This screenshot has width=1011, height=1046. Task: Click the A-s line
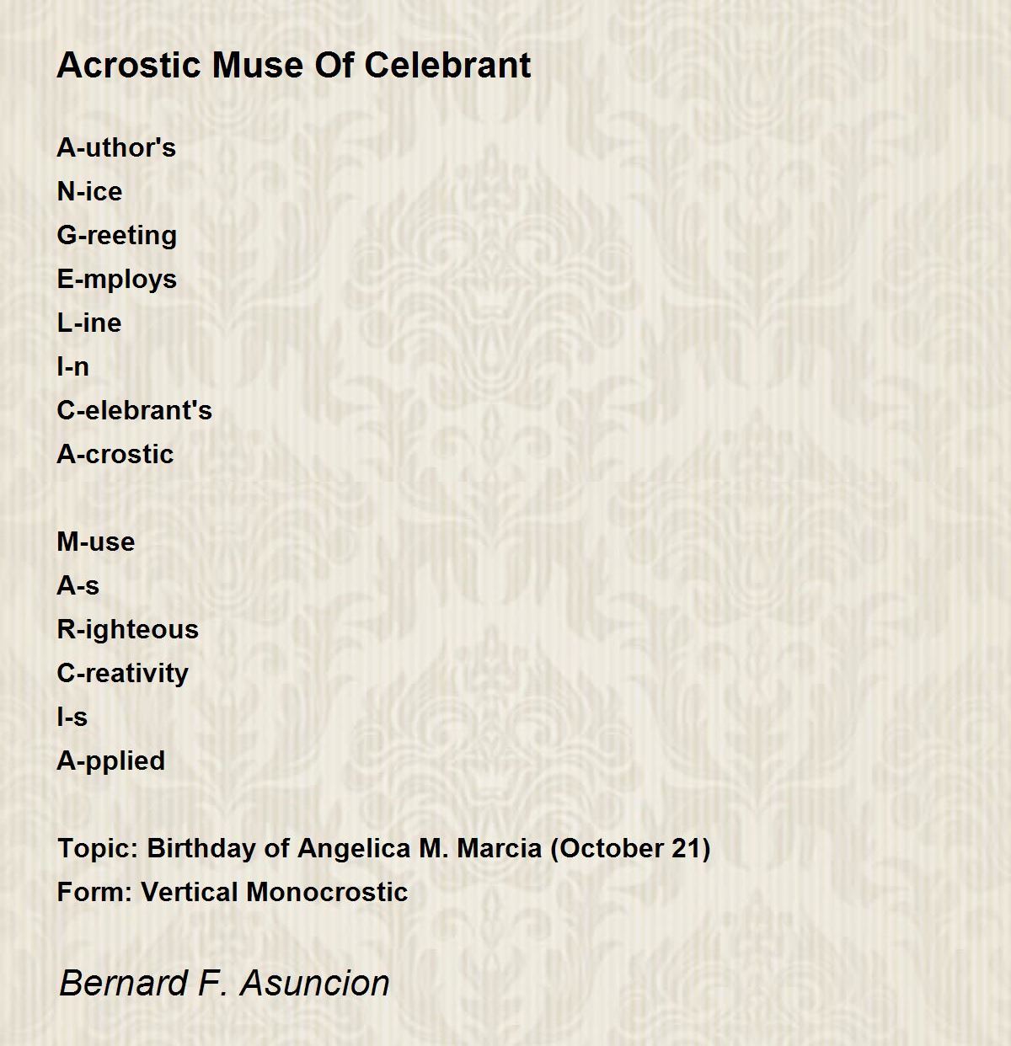point(78,585)
